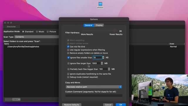This screenshot has width=188, height=106.
Task: Open the add-folder dropdown arrow at the bottom of the main window
Action: pos(19,100)
